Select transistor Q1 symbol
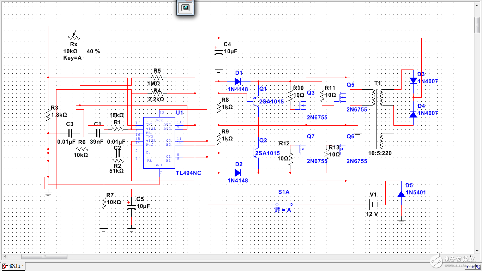 click(255, 102)
